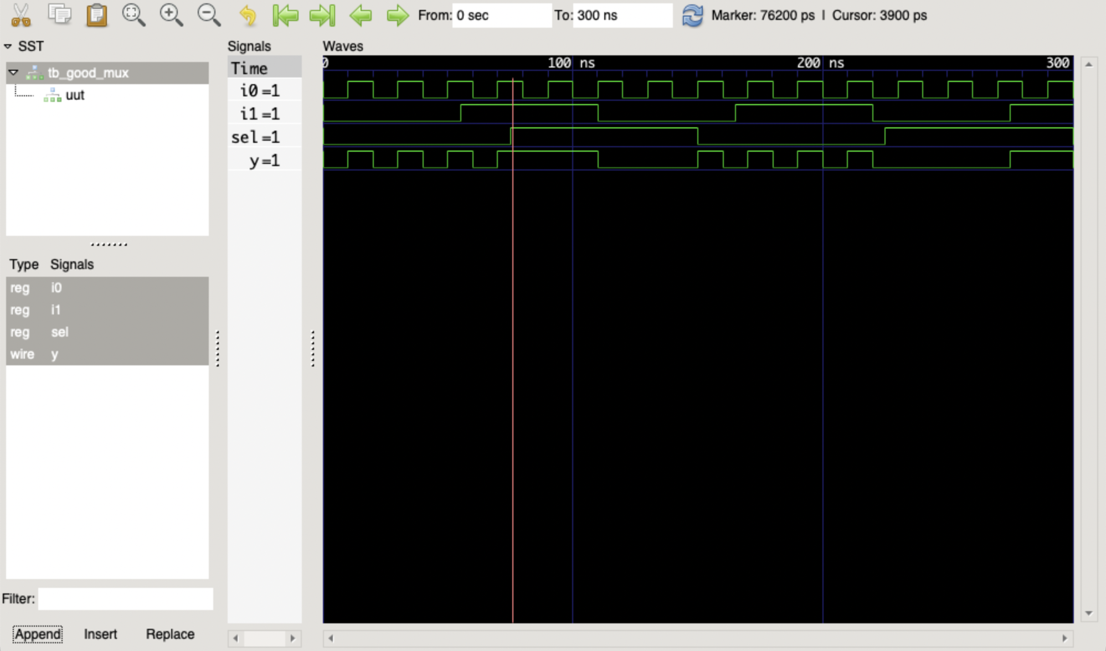Click the Undo Zoom arrow icon

click(x=248, y=15)
